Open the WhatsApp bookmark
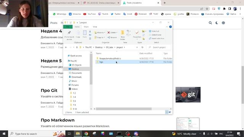The image size is (244, 137). click(x=59, y=14)
